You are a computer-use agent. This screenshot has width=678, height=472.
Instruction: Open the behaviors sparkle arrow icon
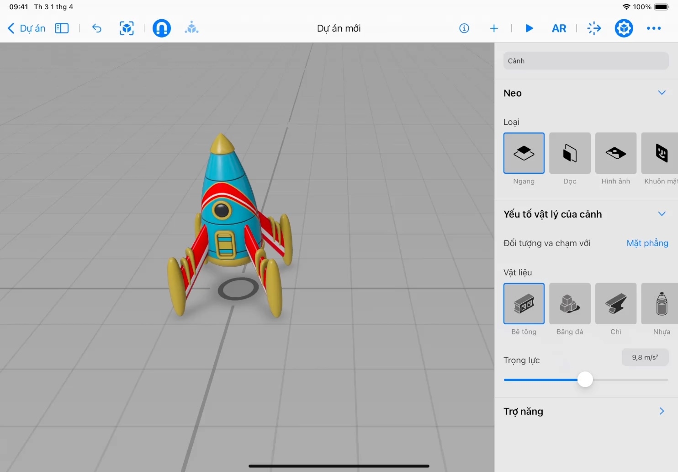point(594,28)
